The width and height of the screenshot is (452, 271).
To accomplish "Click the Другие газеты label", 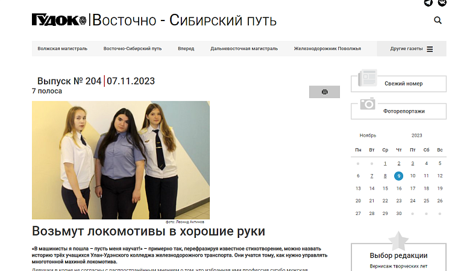I will (406, 49).
